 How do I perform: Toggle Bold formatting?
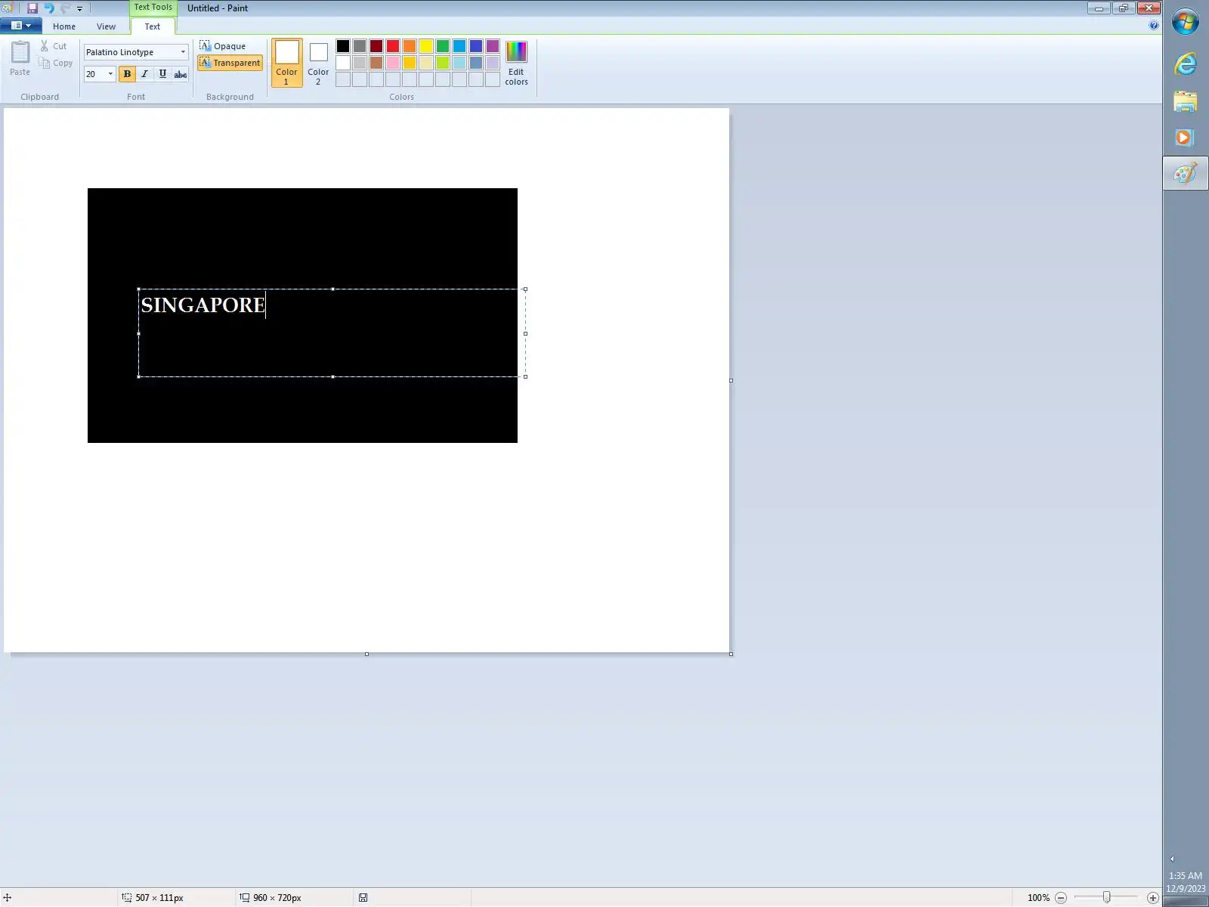(127, 74)
